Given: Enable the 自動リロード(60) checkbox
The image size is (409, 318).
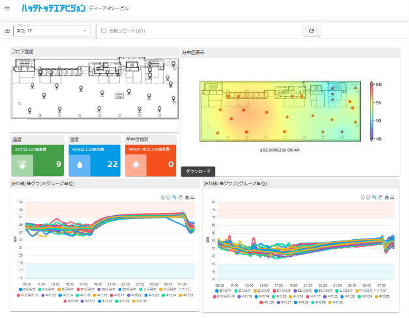Looking at the screenshot, I should click(x=104, y=31).
